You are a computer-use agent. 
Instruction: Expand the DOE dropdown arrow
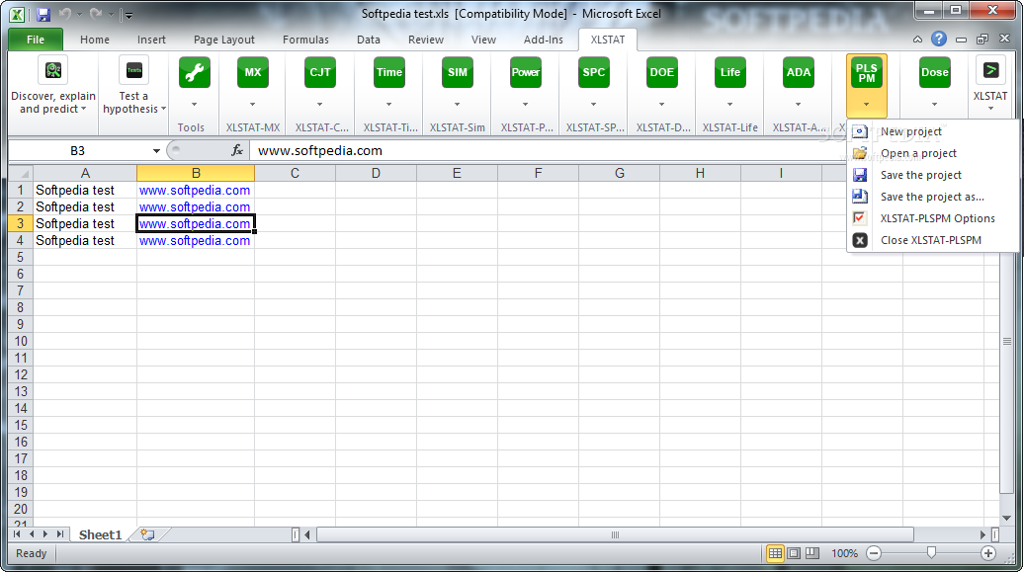point(661,105)
